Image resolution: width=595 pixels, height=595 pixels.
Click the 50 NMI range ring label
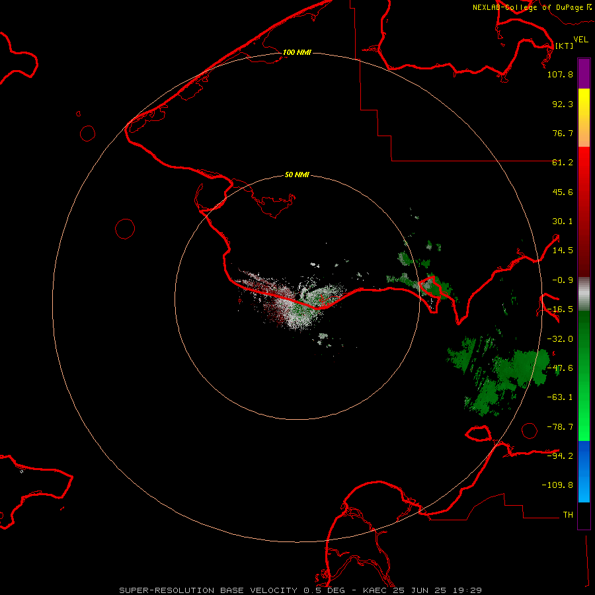pos(297,175)
